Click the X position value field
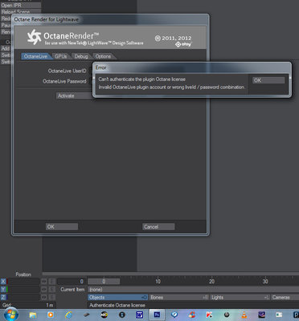299x321 pixels. tap(23, 282)
